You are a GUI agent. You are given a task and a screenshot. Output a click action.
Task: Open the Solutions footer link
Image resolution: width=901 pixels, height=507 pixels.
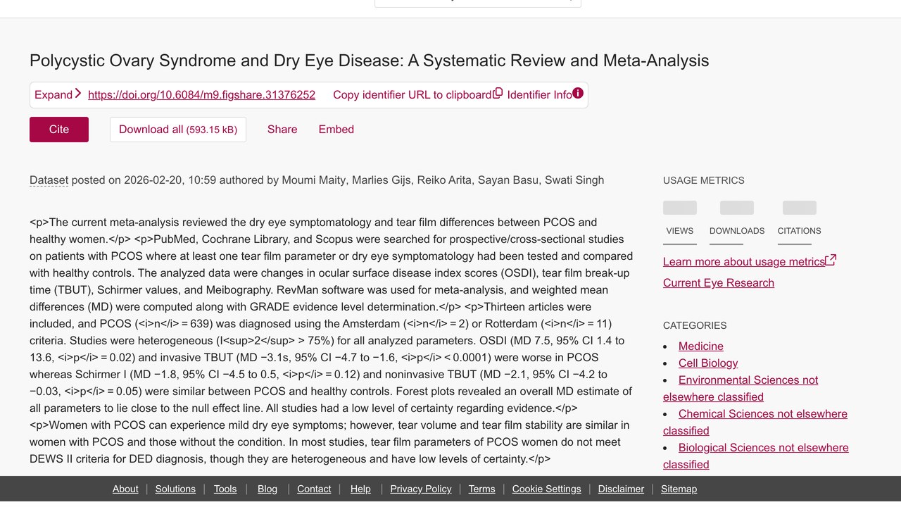tap(175, 489)
